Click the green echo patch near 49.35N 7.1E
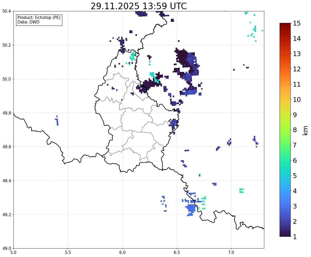The height and width of the screenshot is (257, 311). point(241,191)
